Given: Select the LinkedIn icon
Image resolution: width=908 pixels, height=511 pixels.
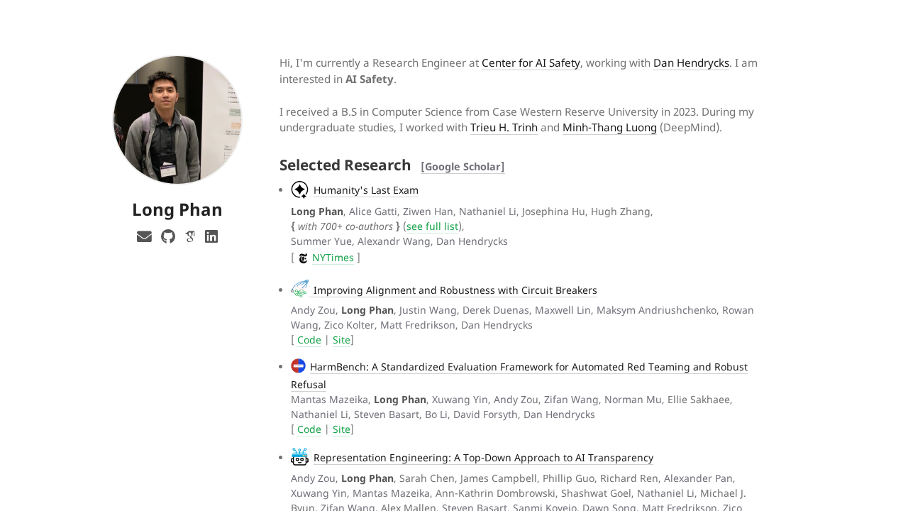Looking at the screenshot, I should tap(210, 235).
